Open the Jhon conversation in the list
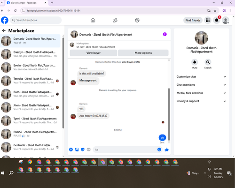The width and height of the screenshot is (235, 188). coord(30,107)
